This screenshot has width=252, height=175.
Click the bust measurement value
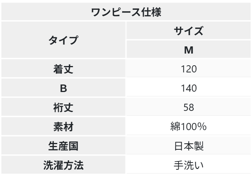coord(188,88)
